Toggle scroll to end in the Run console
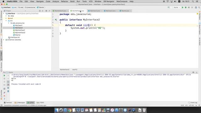This screenshot has width=201, height=113. click(8, 85)
